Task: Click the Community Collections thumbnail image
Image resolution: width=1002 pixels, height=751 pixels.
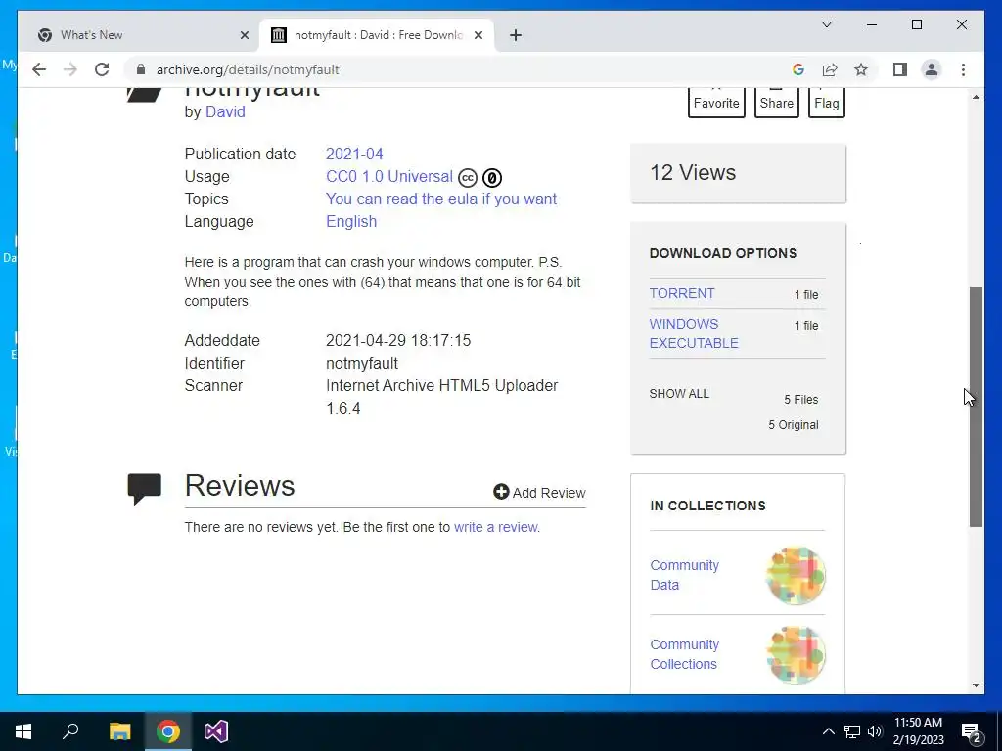Action: pos(796,654)
